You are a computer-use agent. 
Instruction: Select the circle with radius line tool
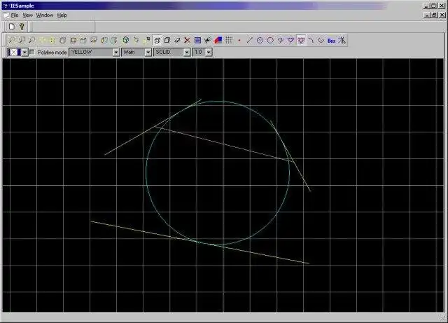[x=260, y=41]
